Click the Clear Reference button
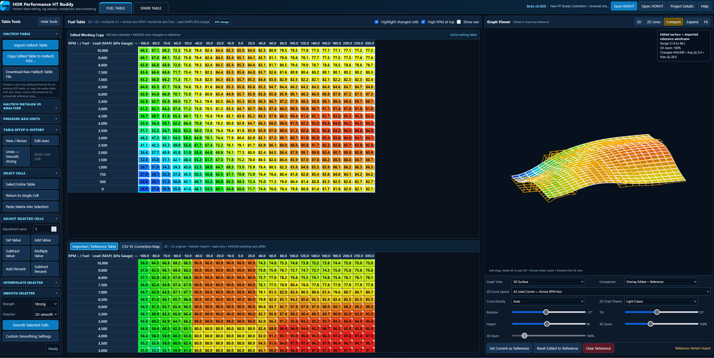The image size is (714, 358). point(598,348)
